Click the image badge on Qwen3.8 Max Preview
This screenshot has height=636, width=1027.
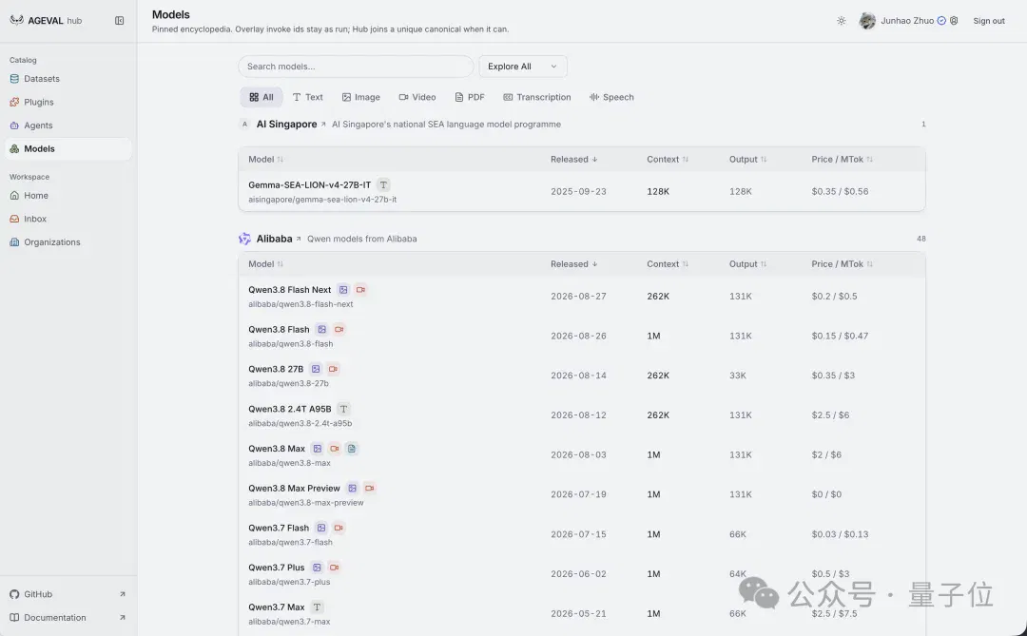tap(353, 488)
